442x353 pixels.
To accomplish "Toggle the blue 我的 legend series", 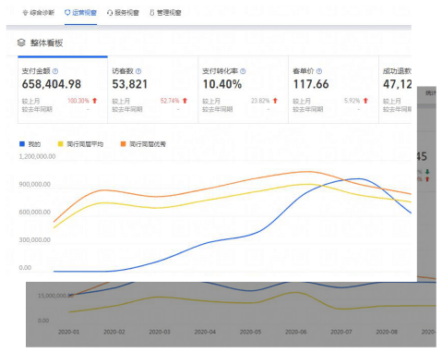I will click(30, 144).
